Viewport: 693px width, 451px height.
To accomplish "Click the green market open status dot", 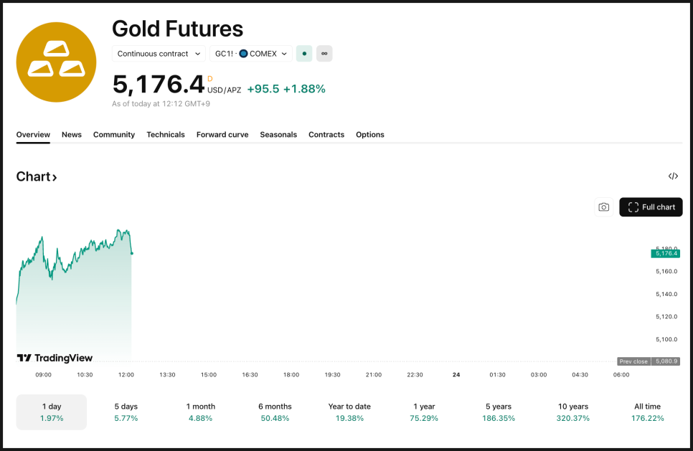I will tap(304, 54).
